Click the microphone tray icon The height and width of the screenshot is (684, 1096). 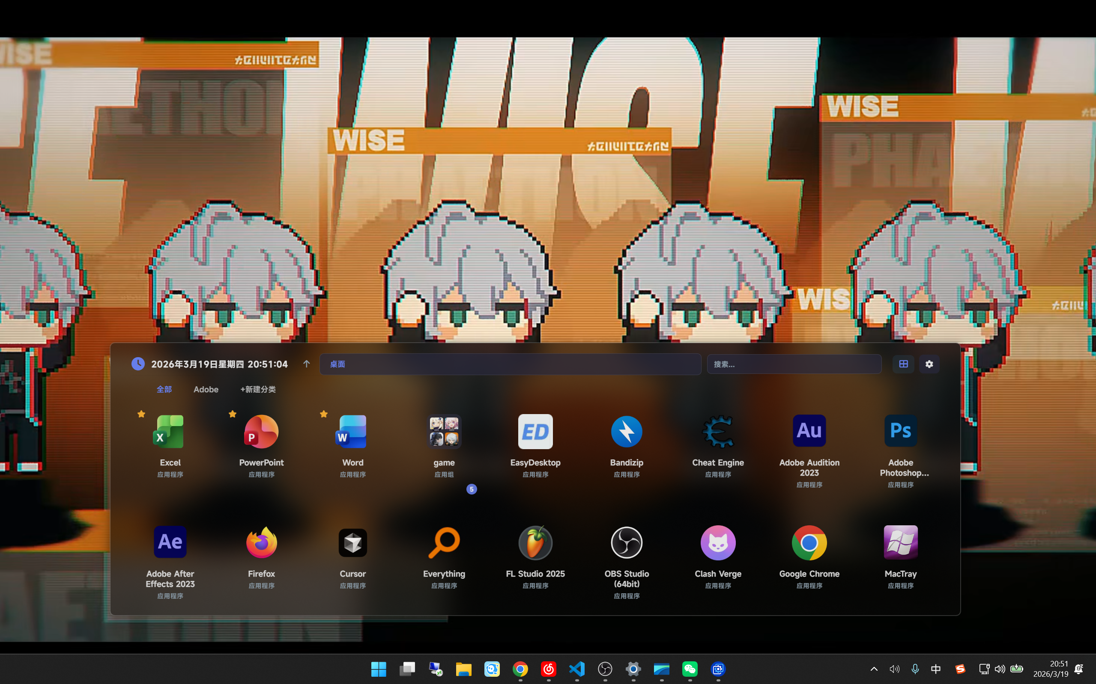(x=915, y=669)
